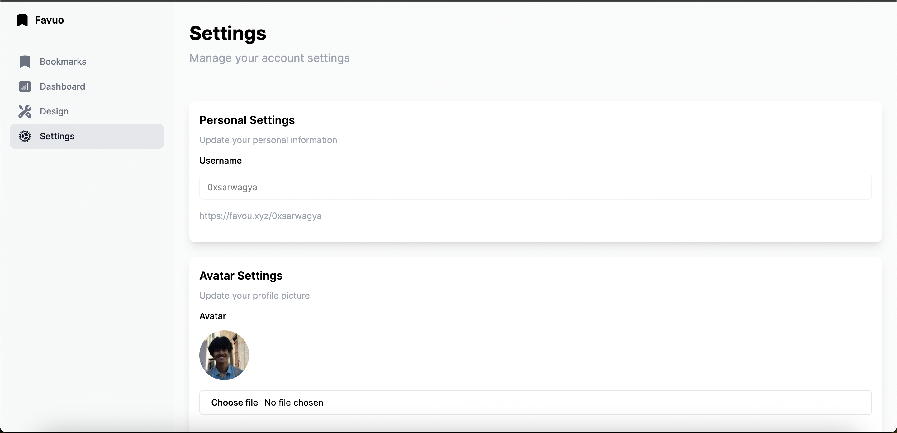This screenshot has width=897, height=433.
Task: Select the Settings sidebar entry
Action: tap(87, 136)
